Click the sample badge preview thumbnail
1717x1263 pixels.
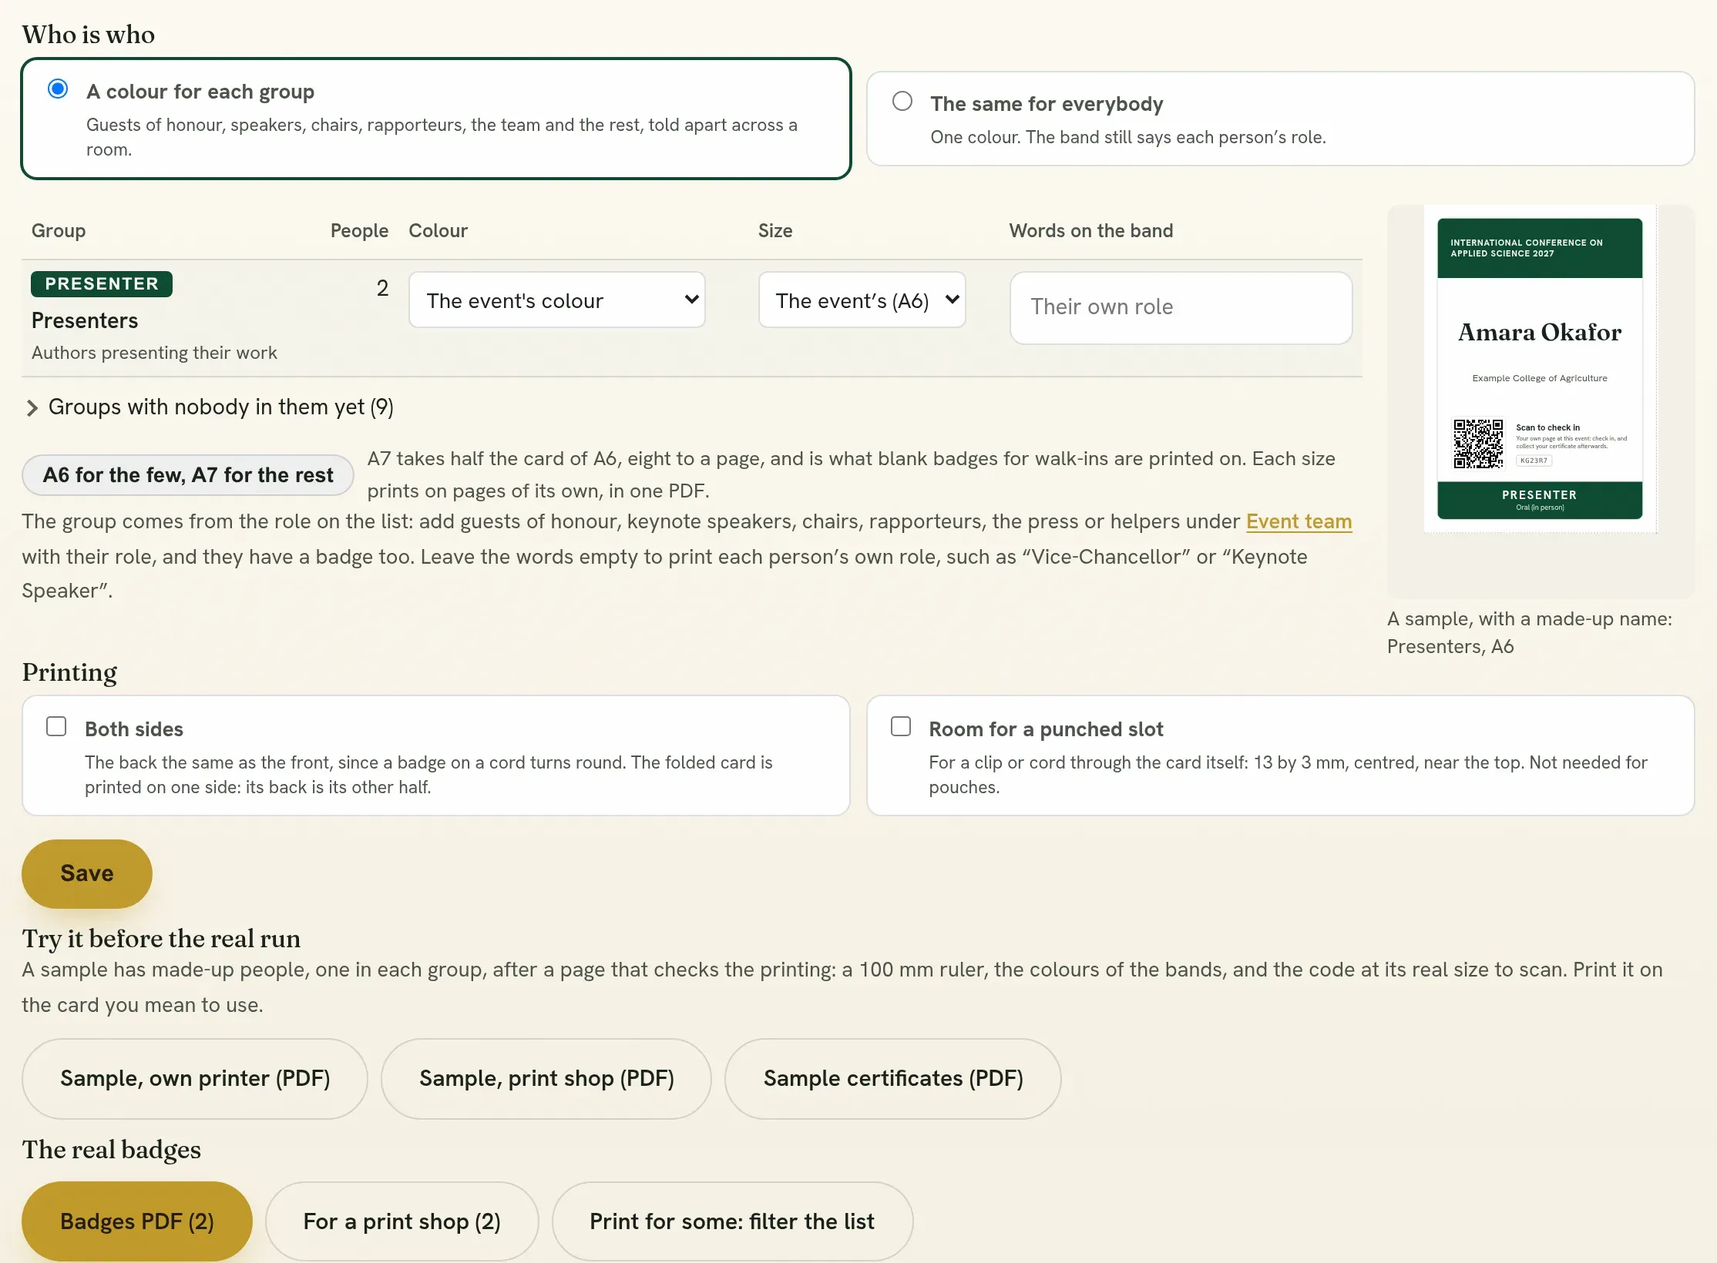(1540, 369)
